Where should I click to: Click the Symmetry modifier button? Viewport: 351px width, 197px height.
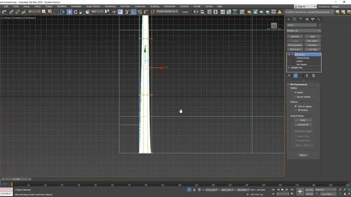[313, 45]
